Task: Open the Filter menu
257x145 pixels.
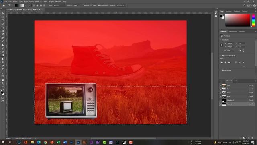Action: pos(37,2)
